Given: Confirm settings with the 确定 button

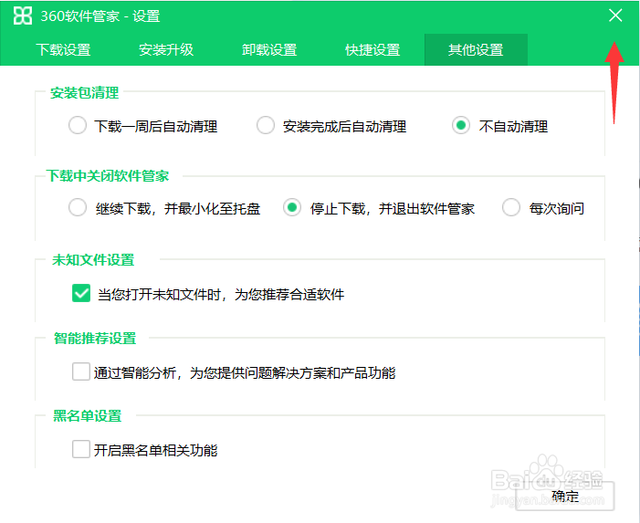Looking at the screenshot, I should tap(565, 496).
